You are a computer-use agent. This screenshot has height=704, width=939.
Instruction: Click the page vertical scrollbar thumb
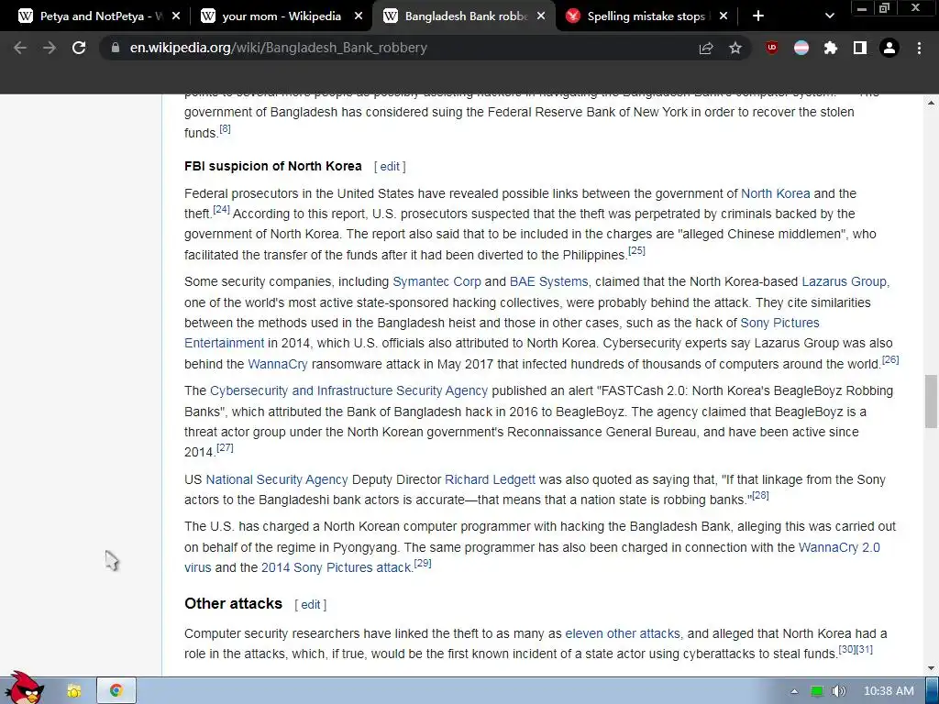pyautogui.click(x=931, y=401)
